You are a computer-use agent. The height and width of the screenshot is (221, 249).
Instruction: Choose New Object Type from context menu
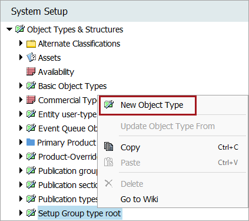pyautogui.click(x=152, y=105)
